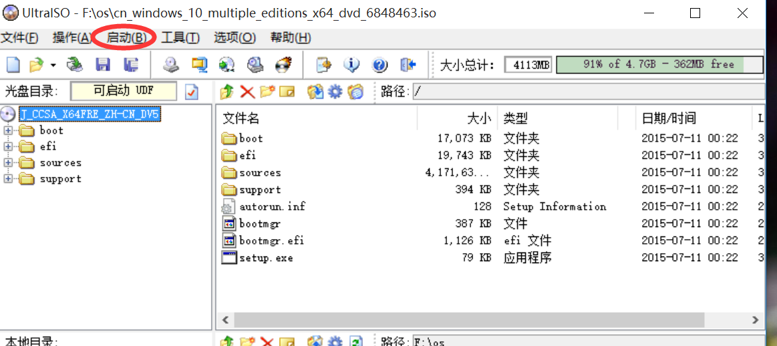Click the Open CD/DVD disc icon
Image resolution: width=777 pixels, height=346 pixels.
point(75,64)
